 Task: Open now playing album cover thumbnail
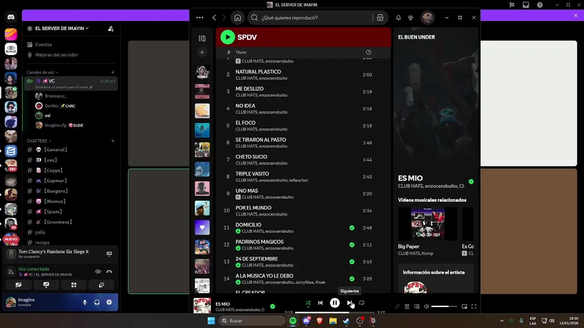(x=202, y=306)
